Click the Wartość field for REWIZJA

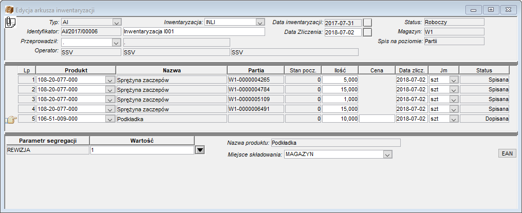click(142, 150)
